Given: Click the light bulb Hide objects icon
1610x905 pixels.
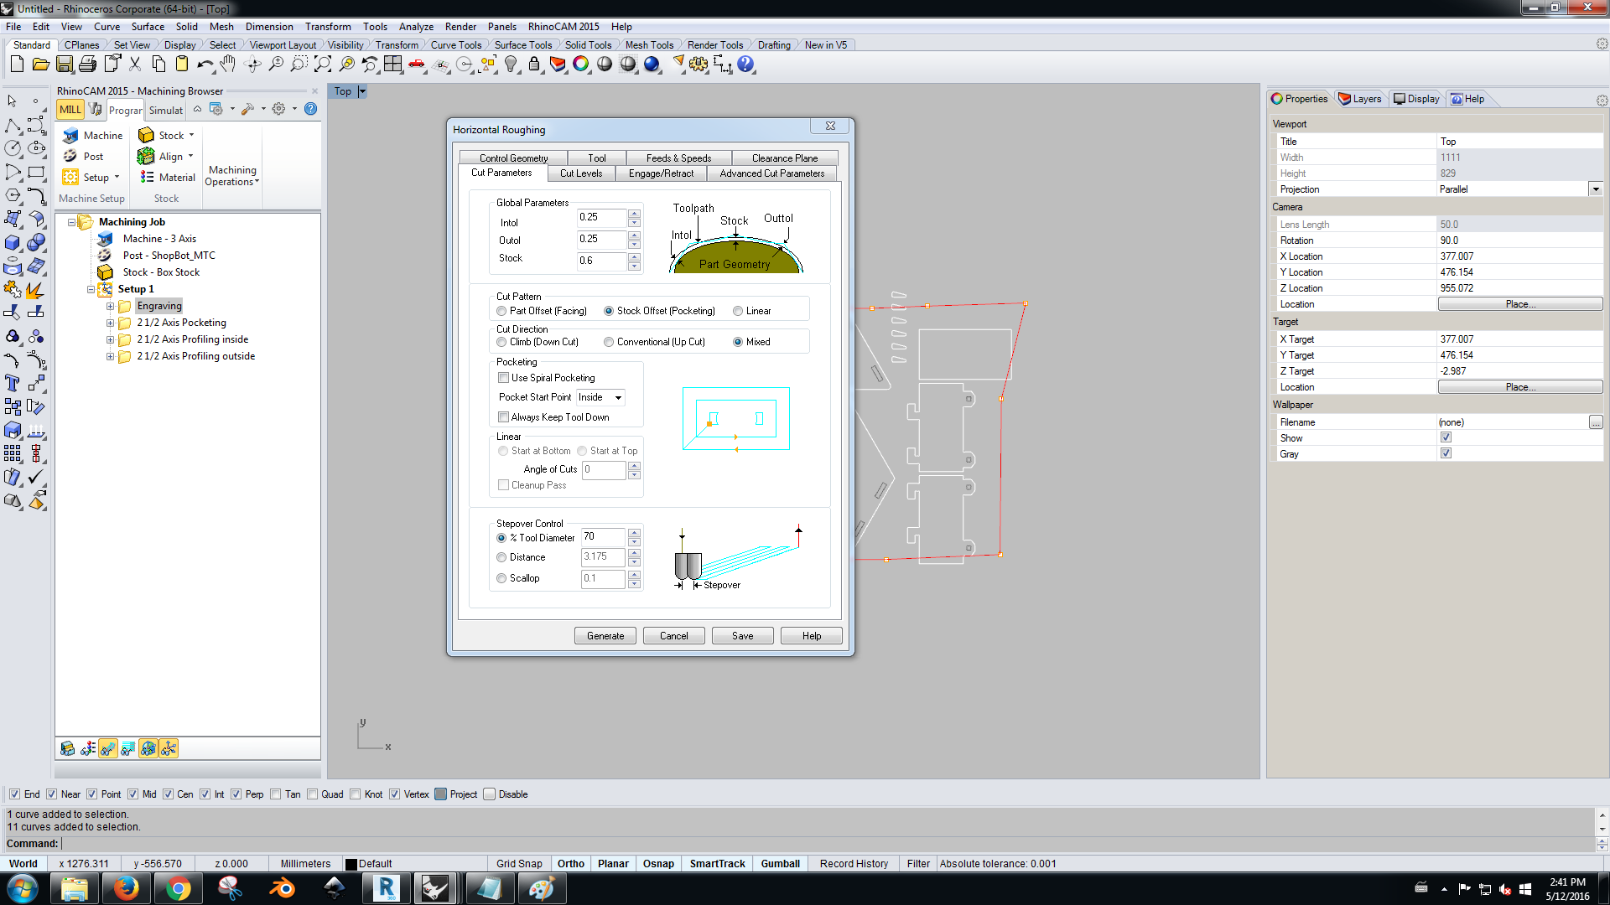Looking at the screenshot, I should pos(511,65).
